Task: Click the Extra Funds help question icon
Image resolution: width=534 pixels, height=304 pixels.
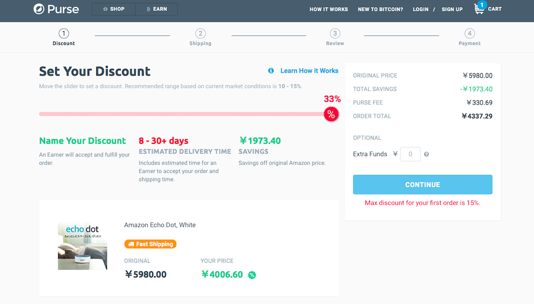Action: pyautogui.click(x=426, y=154)
